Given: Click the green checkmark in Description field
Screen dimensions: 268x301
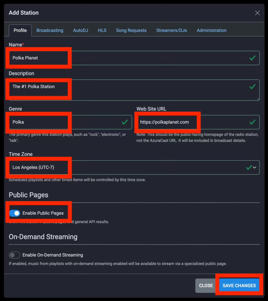Looking at the screenshot, I should pos(252,87).
